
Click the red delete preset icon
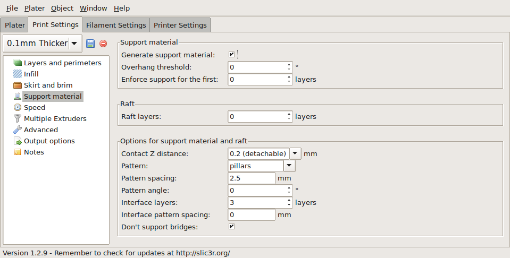pyautogui.click(x=103, y=44)
